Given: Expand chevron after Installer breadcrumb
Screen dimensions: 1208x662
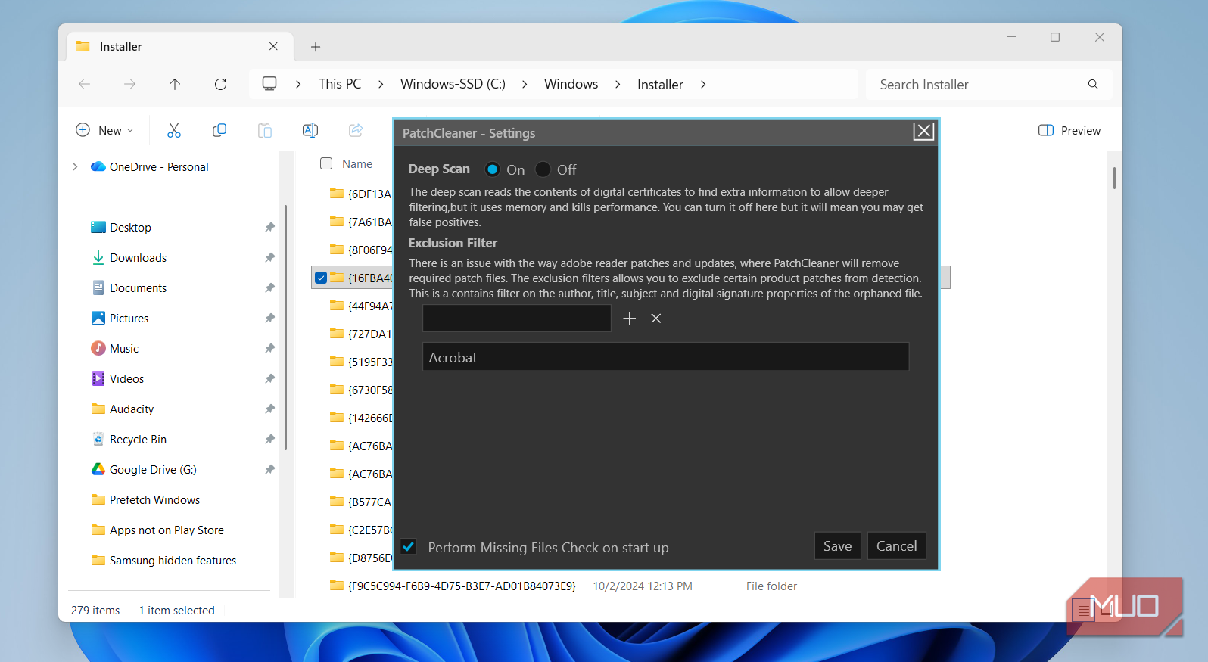Looking at the screenshot, I should click(703, 84).
